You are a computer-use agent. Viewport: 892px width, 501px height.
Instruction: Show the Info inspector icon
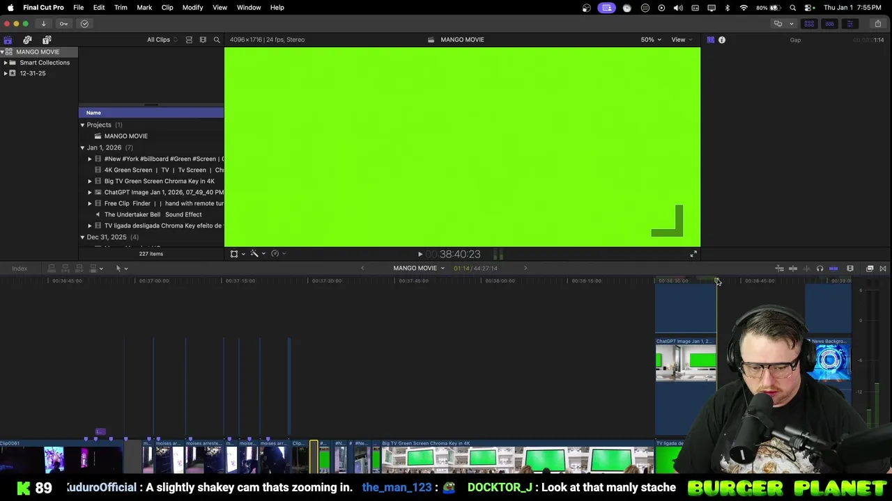point(722,40)
